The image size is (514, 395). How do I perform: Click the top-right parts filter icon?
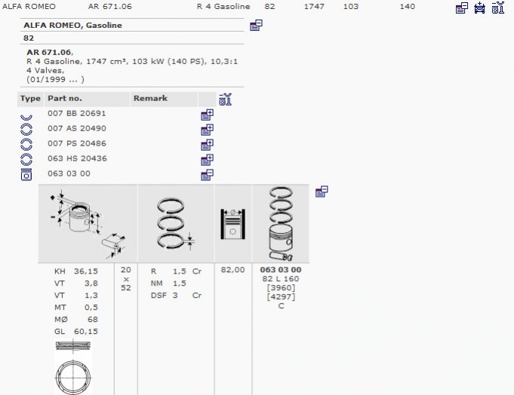pos(497,8)
